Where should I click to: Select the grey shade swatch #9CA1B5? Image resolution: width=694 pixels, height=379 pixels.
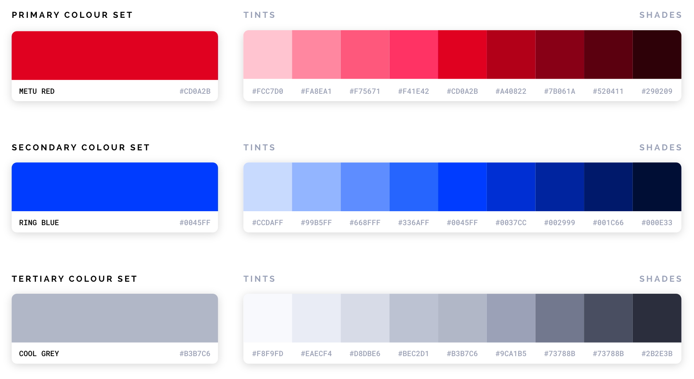coord(511,318)
